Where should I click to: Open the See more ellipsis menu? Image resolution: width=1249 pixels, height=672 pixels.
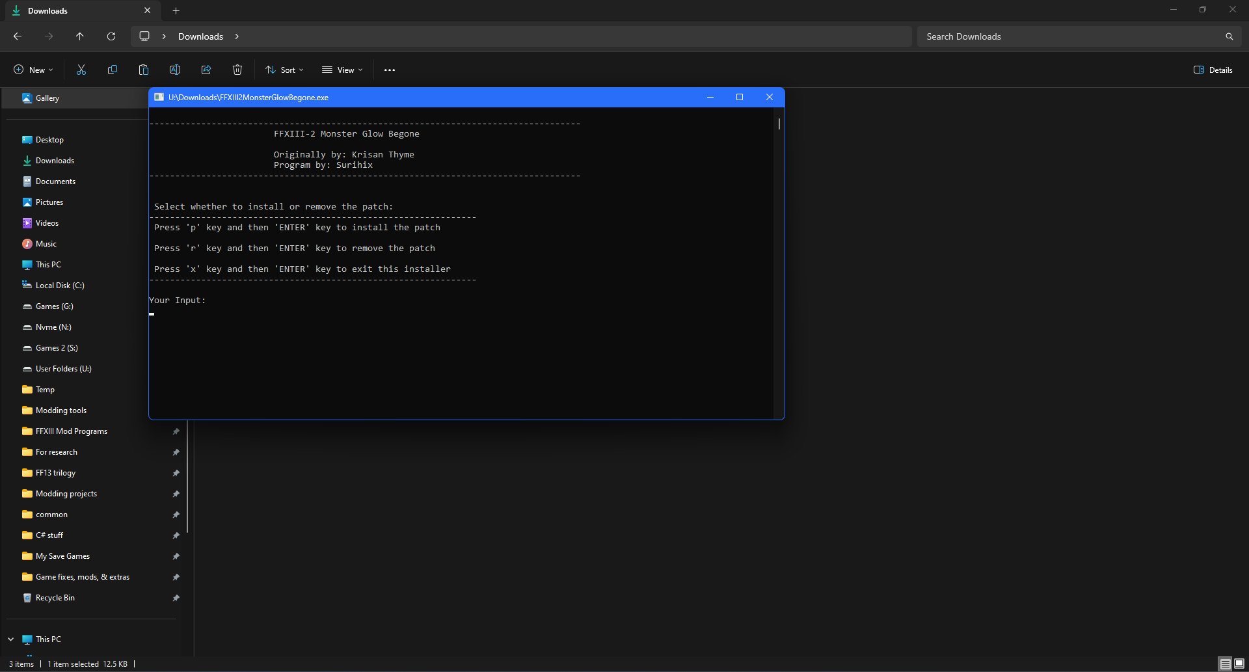pos(390,70)
